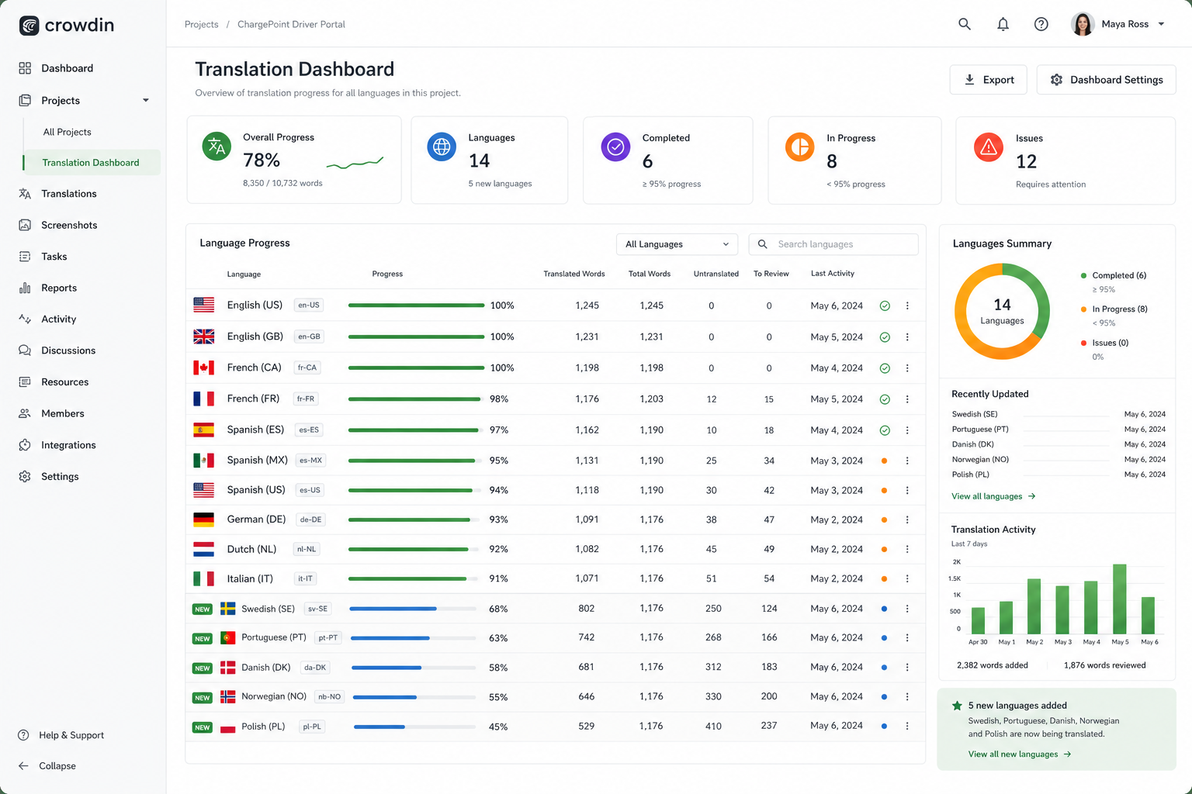Open row menu for Swedish (SE)
Viewport: 1192px width, 794px height.
pos(907,609)
